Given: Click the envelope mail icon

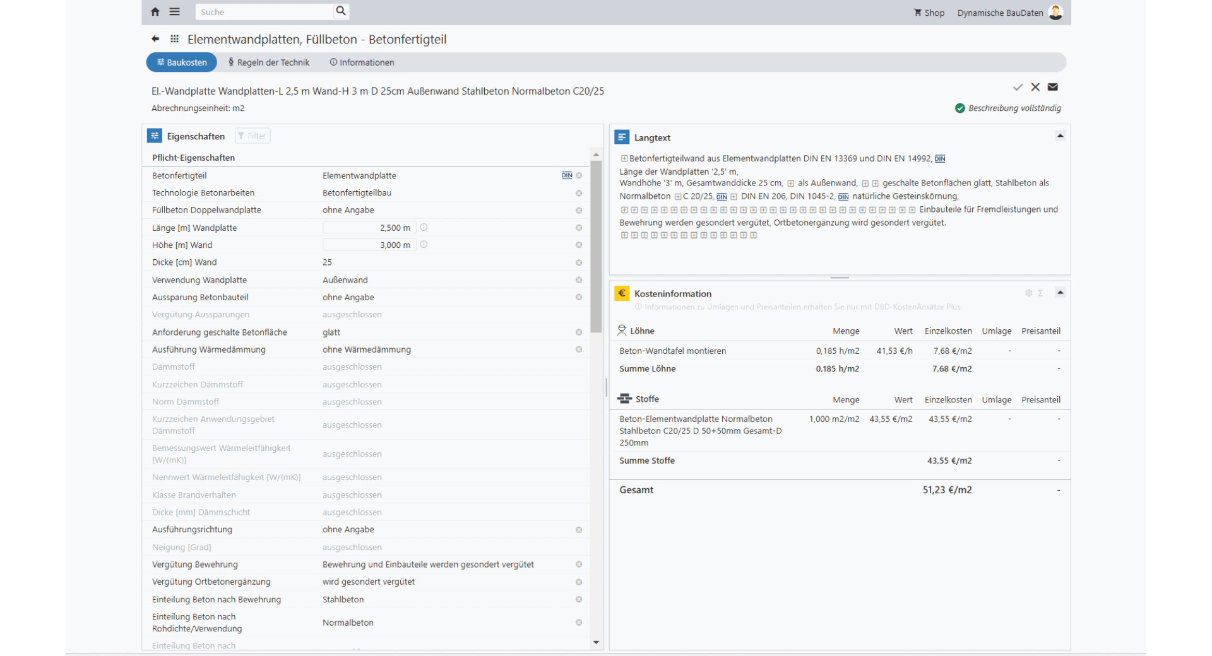Looking at the screenshot, I should coord(1053,87).
